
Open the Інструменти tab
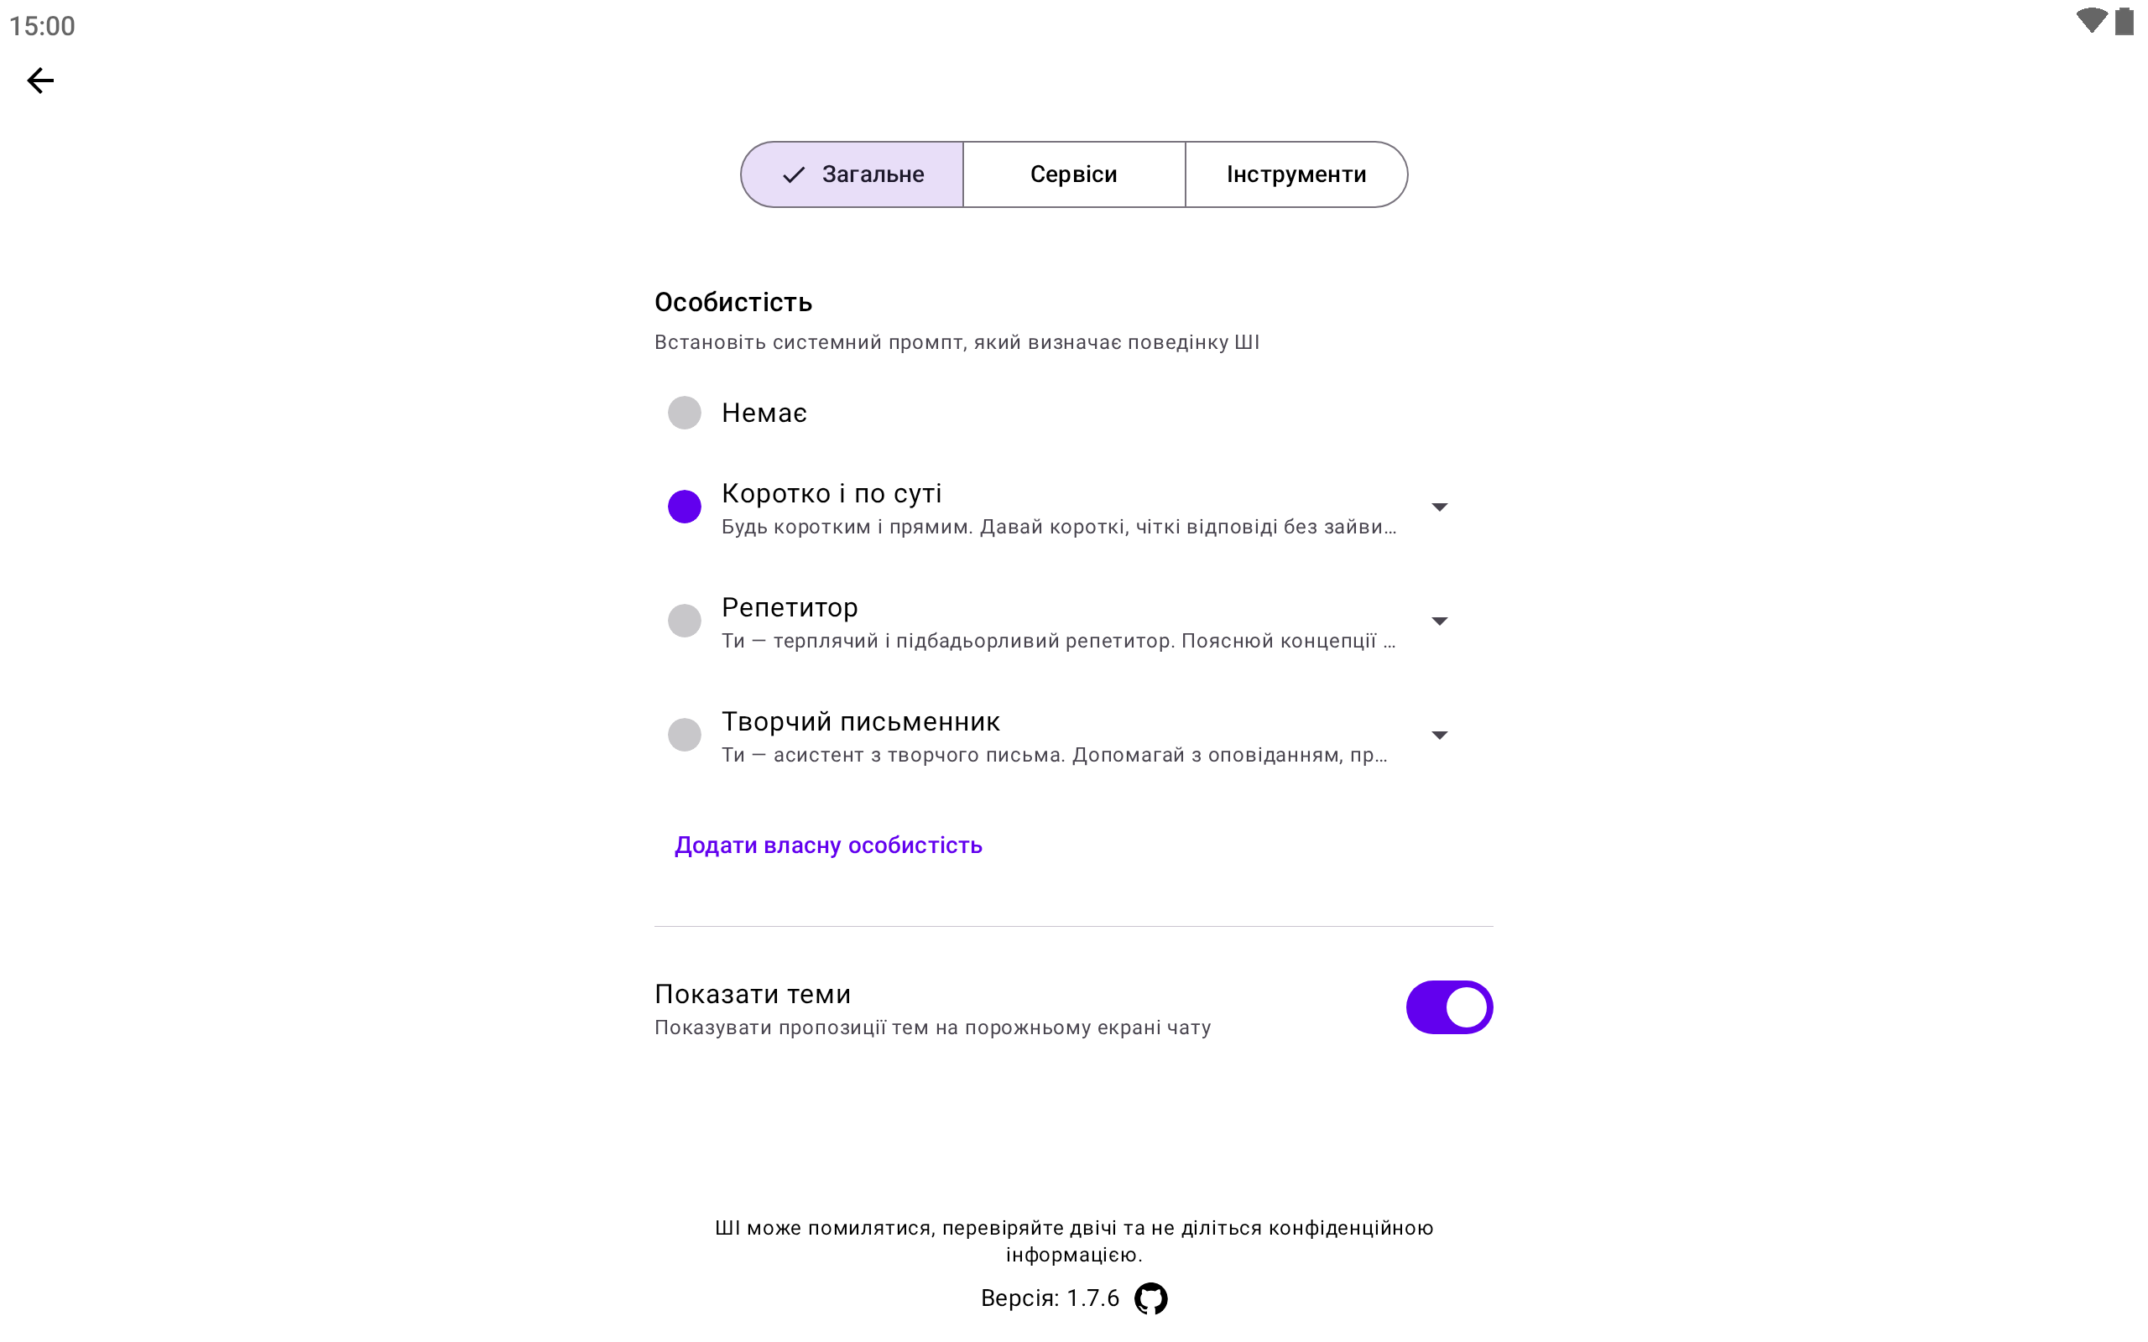(x=1296, y=174)
